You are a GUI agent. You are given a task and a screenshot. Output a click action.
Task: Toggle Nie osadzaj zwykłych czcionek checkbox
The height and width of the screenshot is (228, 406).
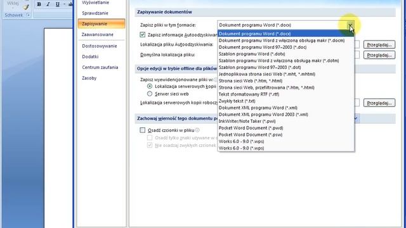150,145
